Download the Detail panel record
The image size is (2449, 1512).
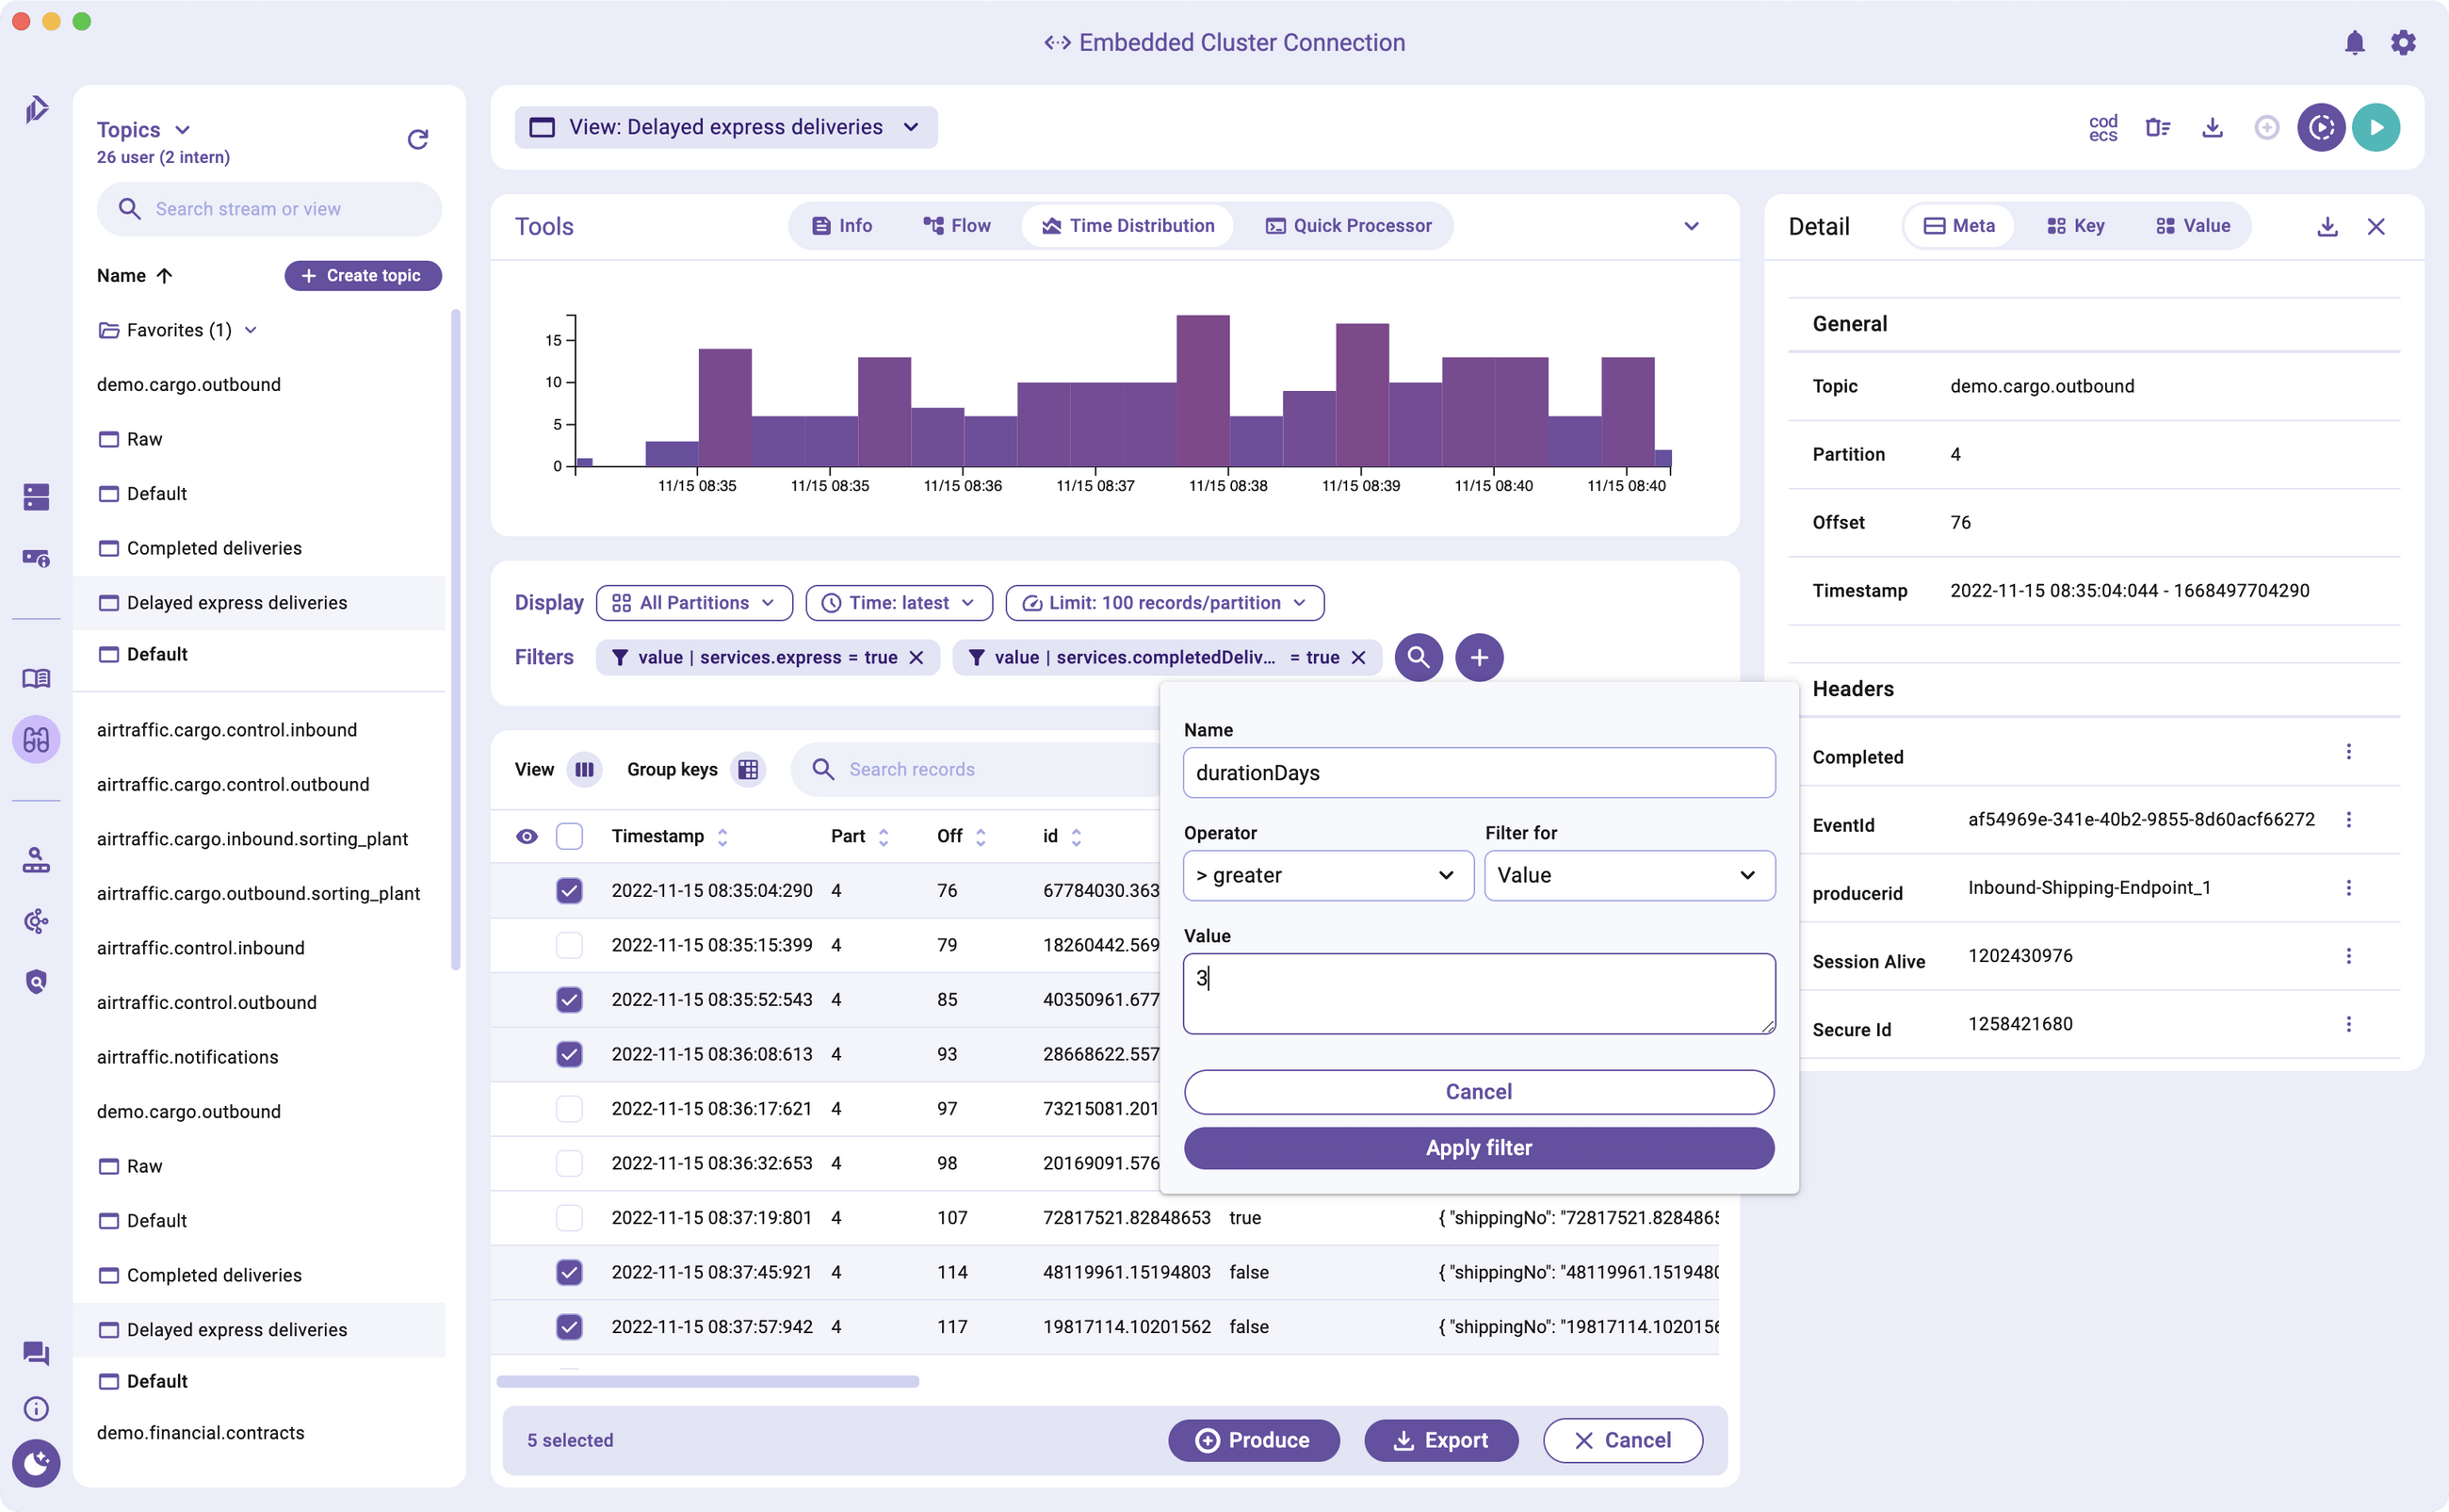[x=2327, y=227]
